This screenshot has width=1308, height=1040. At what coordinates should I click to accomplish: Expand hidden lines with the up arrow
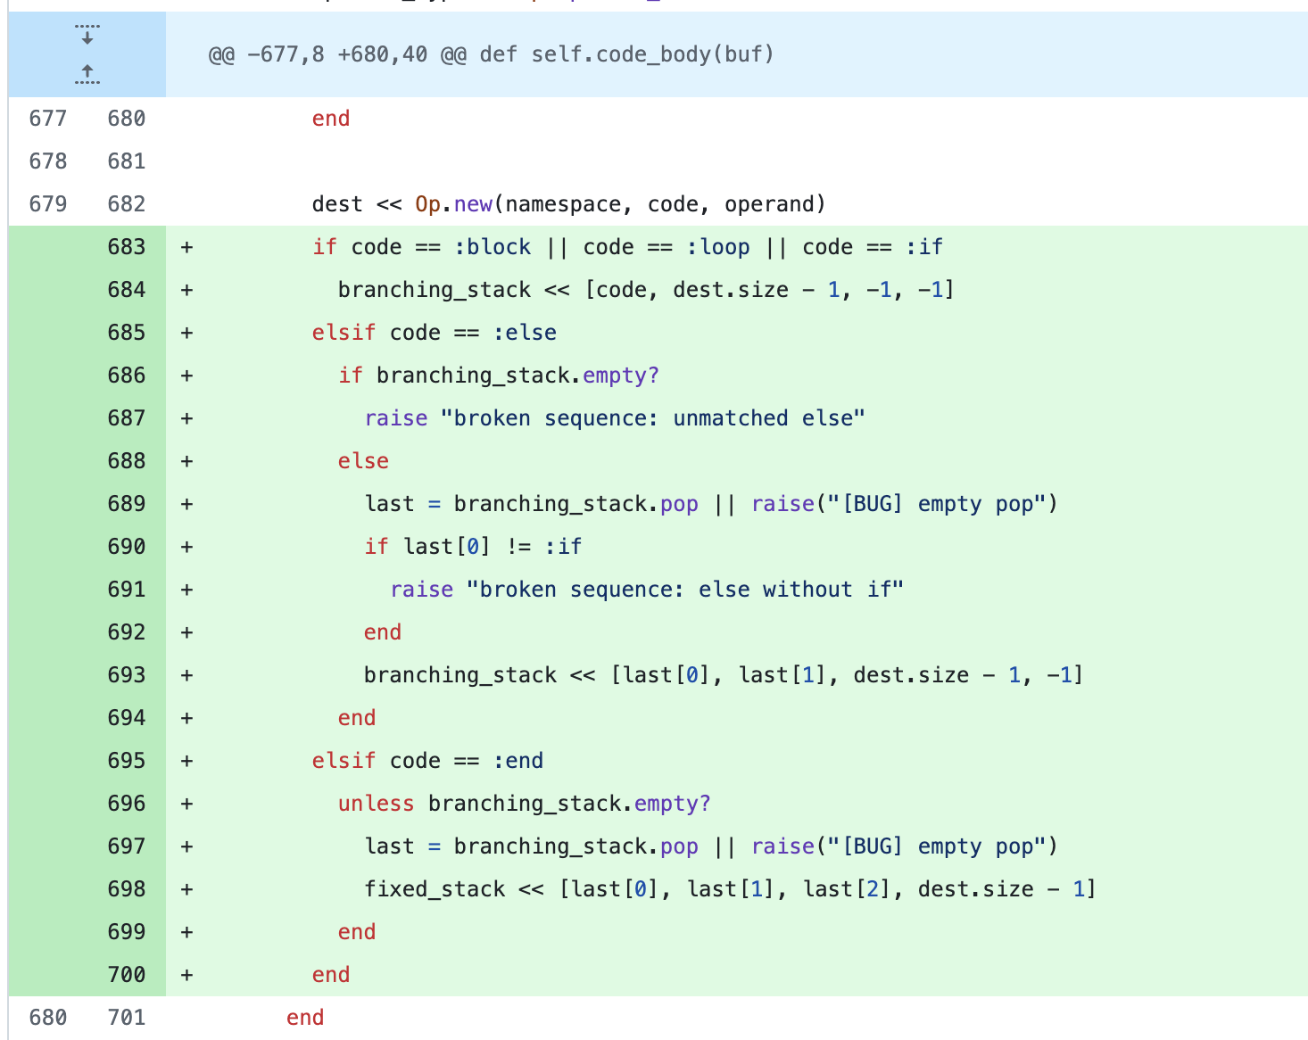click(x=87, y=74)
